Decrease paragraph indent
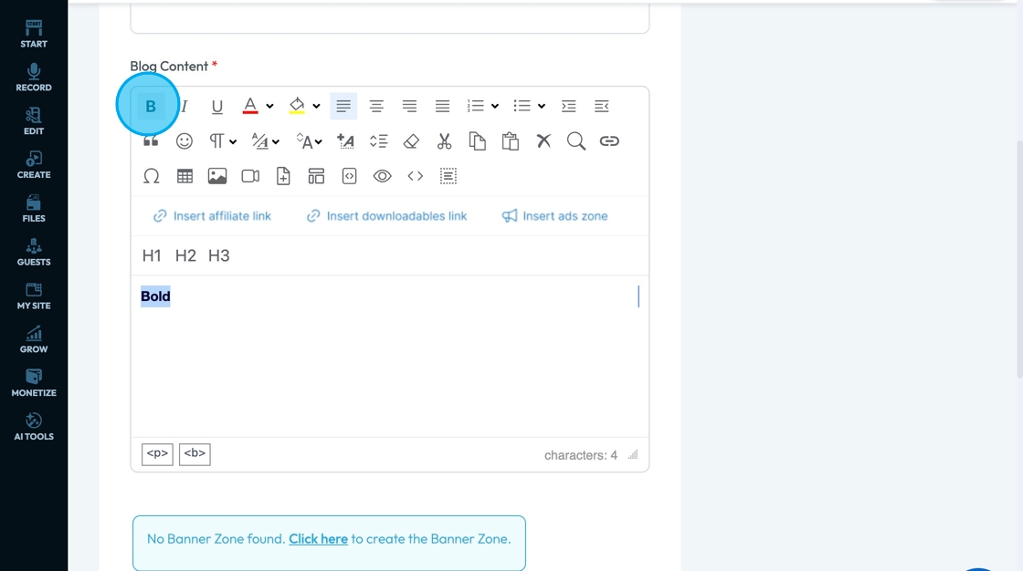The height and width of the screenshot is (571, 1023). (x=602, y=106)
